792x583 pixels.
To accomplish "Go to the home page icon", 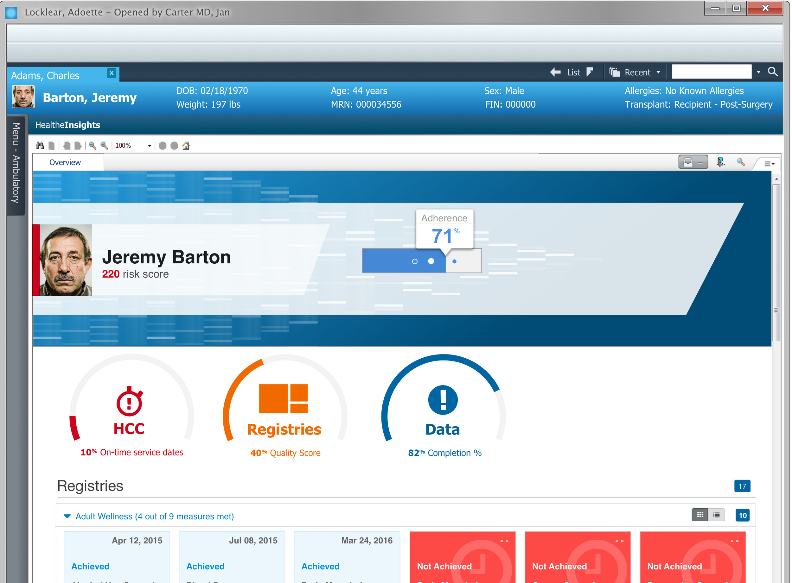I will pyautogui.click(x=186, y=145).
